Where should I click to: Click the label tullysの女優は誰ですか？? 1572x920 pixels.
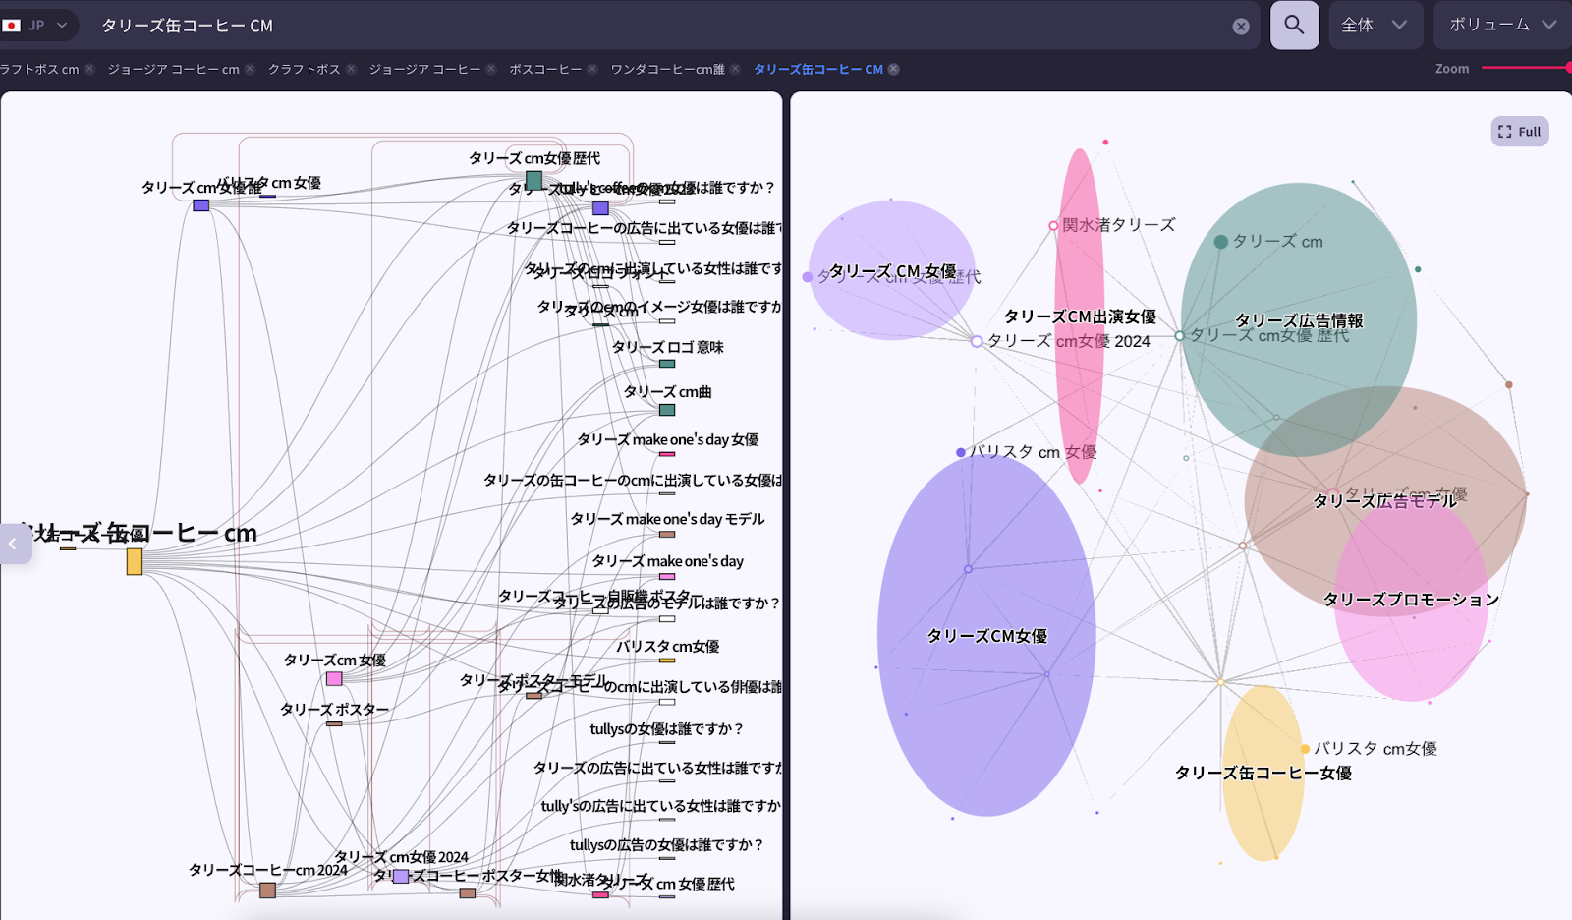tap(666, 729)
